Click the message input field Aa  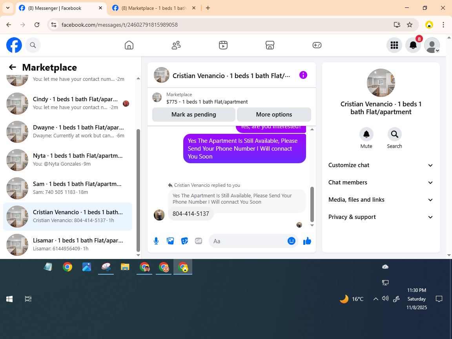[250, 241]
